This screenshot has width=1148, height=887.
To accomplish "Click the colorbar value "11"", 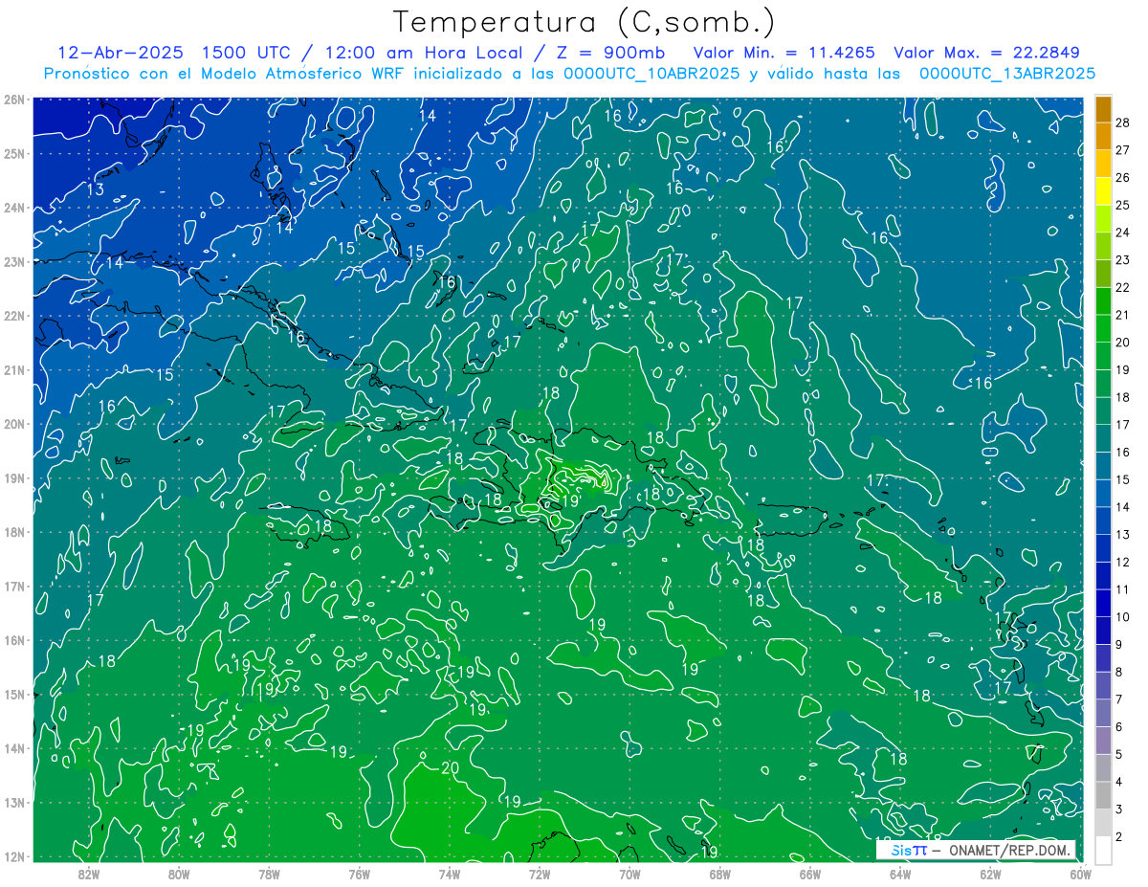I will coord(1123,589).
